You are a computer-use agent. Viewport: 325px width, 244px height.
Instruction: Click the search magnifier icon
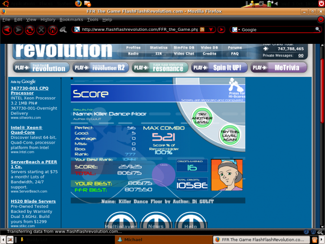318,29
